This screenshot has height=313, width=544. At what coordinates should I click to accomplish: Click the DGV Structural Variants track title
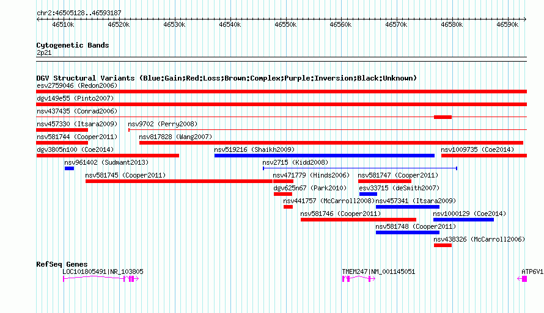[227, 78]
